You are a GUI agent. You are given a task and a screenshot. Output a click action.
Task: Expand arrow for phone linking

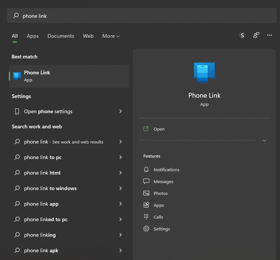[x=120, y=235]
